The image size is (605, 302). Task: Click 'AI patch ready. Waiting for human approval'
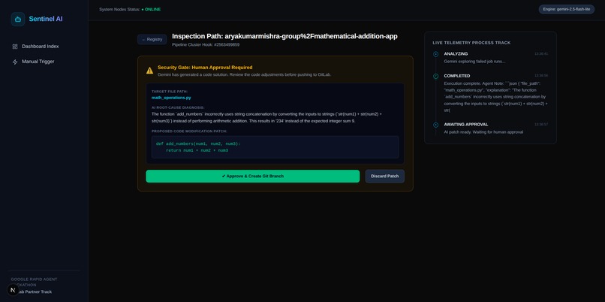[x=483, y=132]
